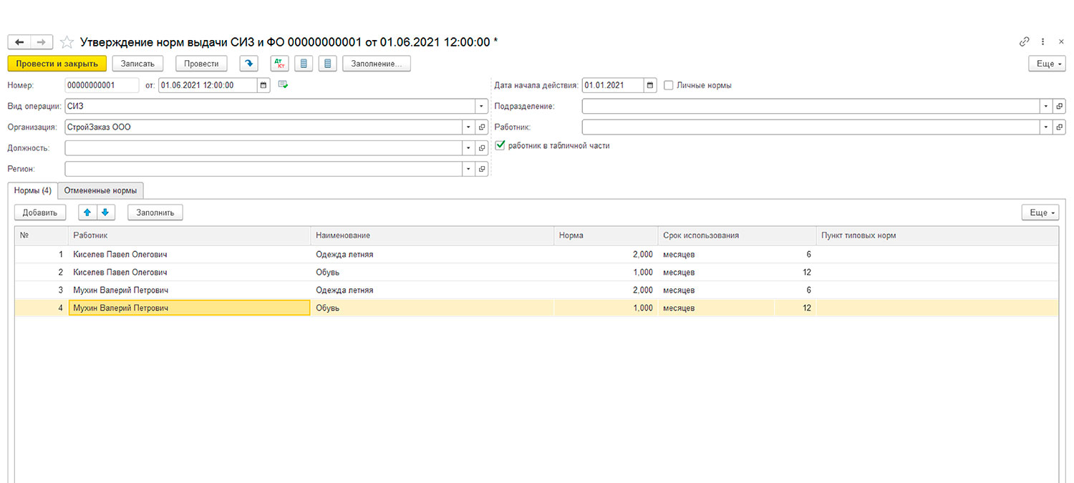Open the Должность dropdown list
The image size is (1074, 483).
[468, 148]
